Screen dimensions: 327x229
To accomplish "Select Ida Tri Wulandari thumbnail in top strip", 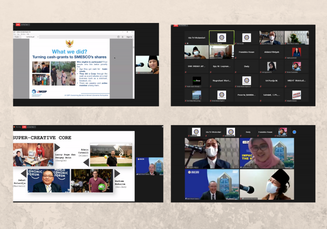I will coord(213,132).
